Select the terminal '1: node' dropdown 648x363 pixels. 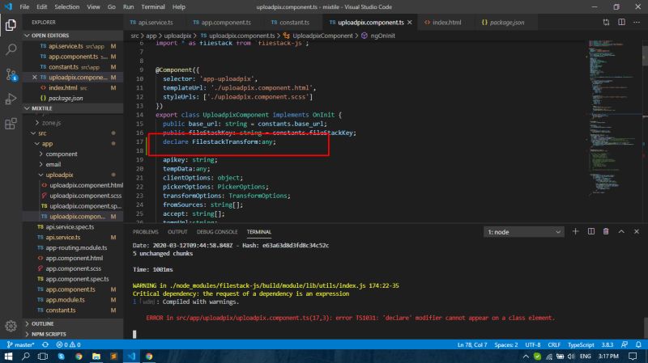coord(523,232)
